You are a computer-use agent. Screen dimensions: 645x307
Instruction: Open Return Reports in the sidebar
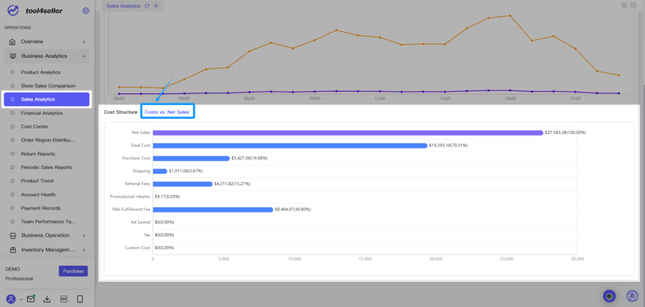pos(38,153)
